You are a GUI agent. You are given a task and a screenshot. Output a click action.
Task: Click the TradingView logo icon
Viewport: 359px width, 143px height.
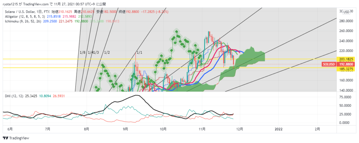(x=6, y=138)
